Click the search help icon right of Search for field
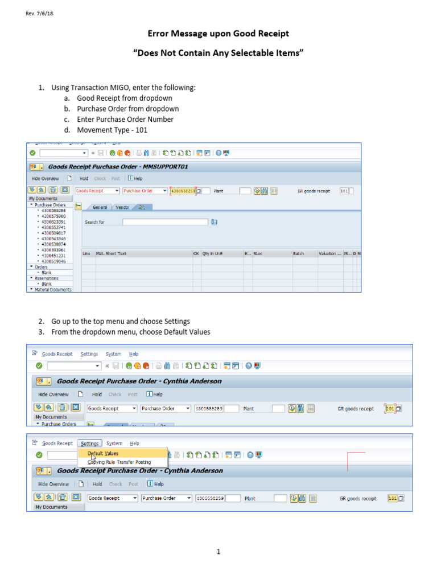The image size is (437, 583). coord(215,222)
